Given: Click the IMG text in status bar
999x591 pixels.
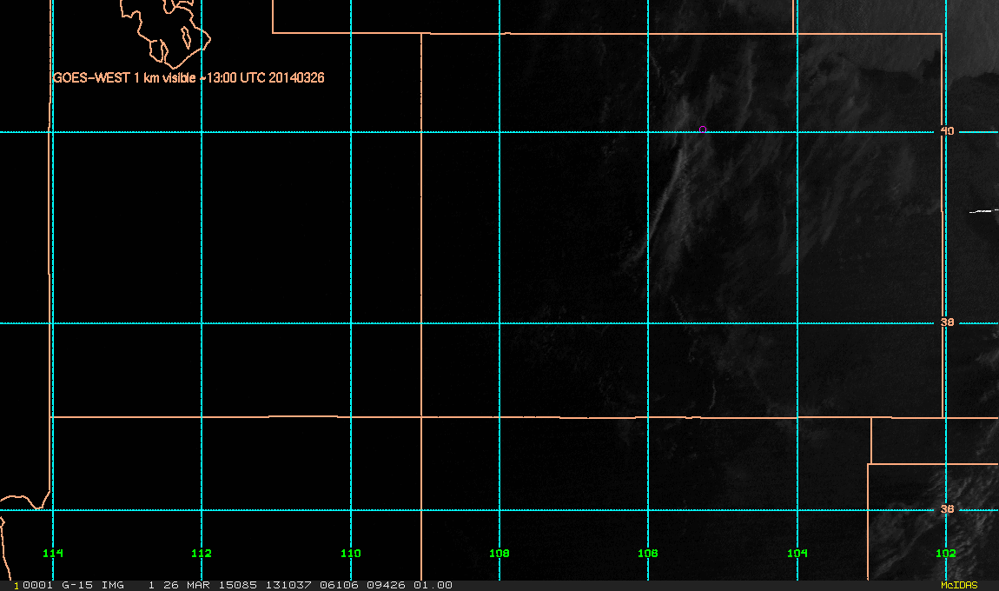Looking at the screenshot, I should (112, 585).
